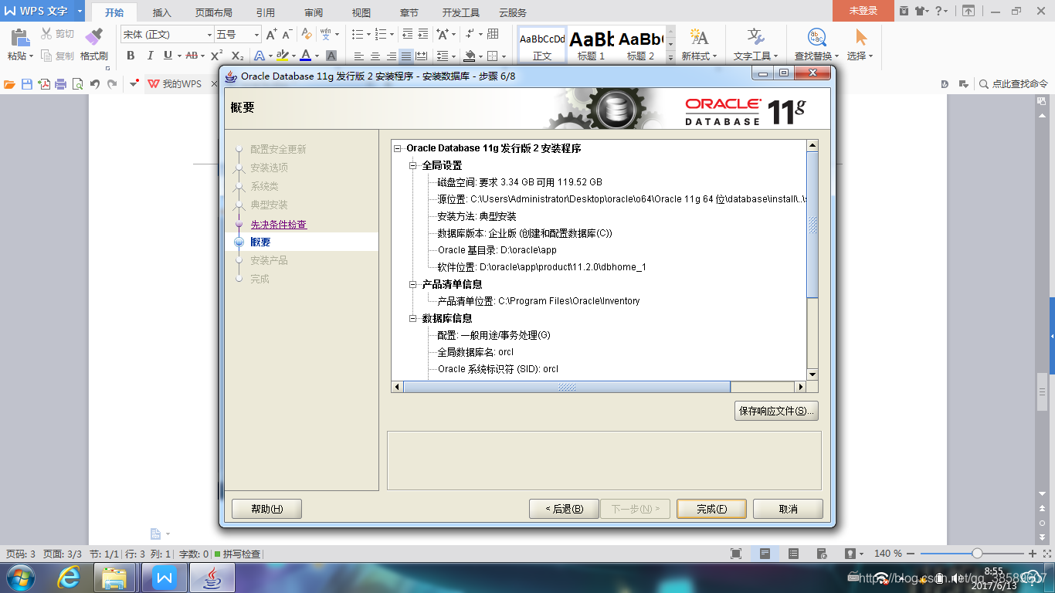The width and height of the screenshot is (1055, 593).
Task: Collapse the 数据库信息 tree node
Action: (413, 318)
